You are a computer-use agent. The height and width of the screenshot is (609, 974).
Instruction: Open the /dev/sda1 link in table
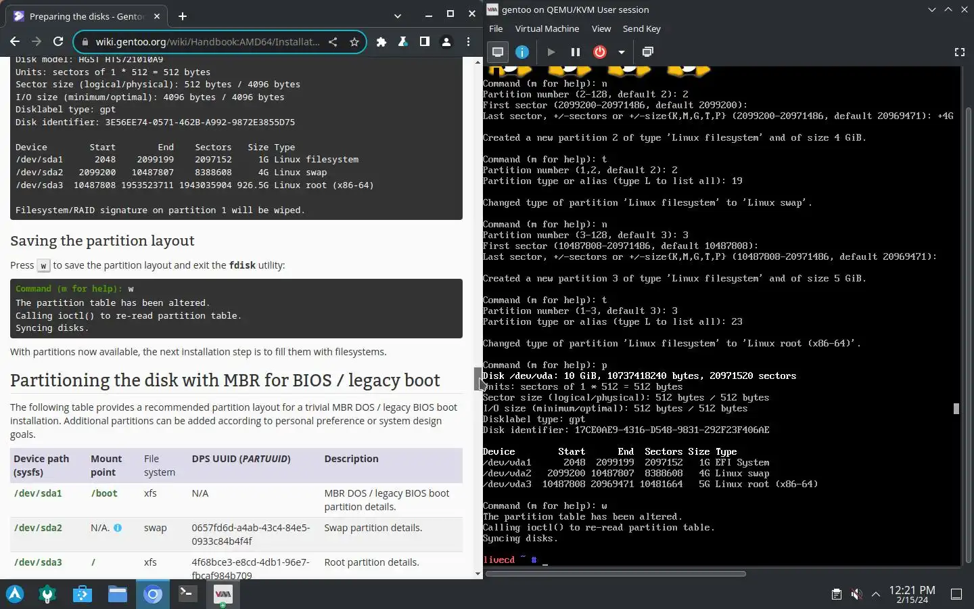[x=38, y=493]
